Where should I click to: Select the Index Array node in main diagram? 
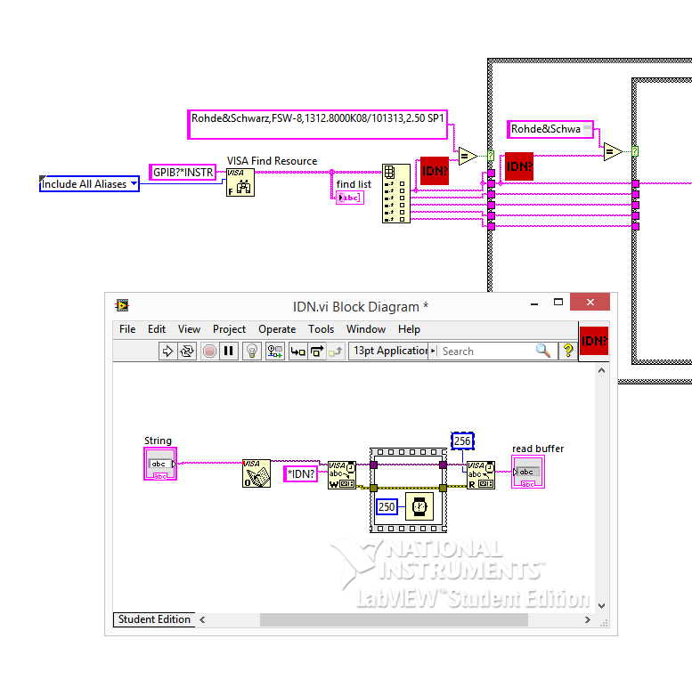tap(395, 194)
